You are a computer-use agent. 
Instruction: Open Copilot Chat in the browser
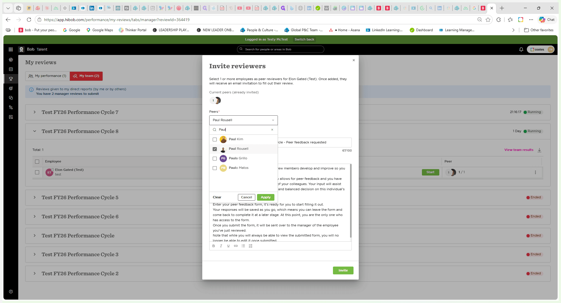coord(547,20)
